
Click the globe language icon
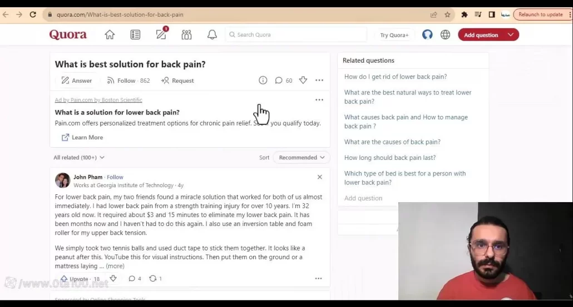coord(445,35)
